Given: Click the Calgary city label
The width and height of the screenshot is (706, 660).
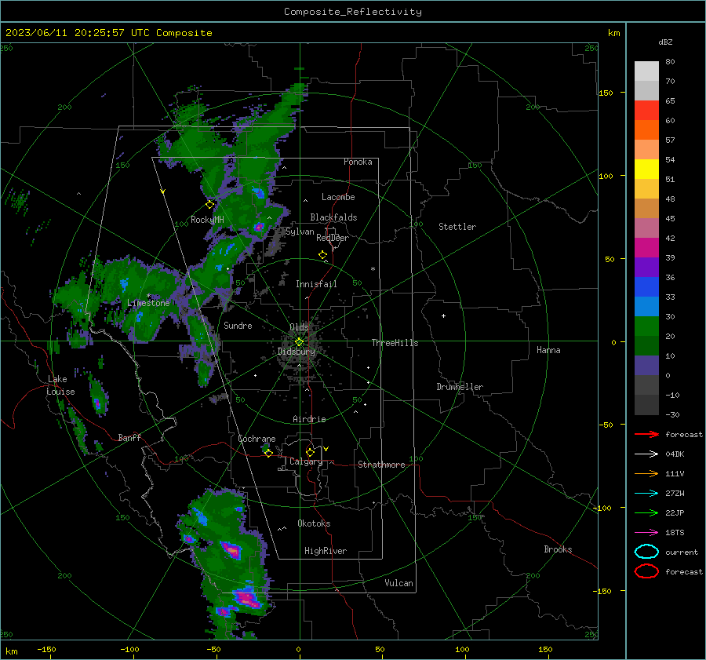Looking at the screenshot, I should (x=306, y=461).
